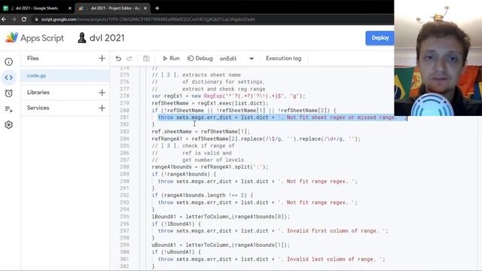The height and width of the screenshot is (271, 482).
Task: Add a new file with Files plus
Action: tap(102, 59)
